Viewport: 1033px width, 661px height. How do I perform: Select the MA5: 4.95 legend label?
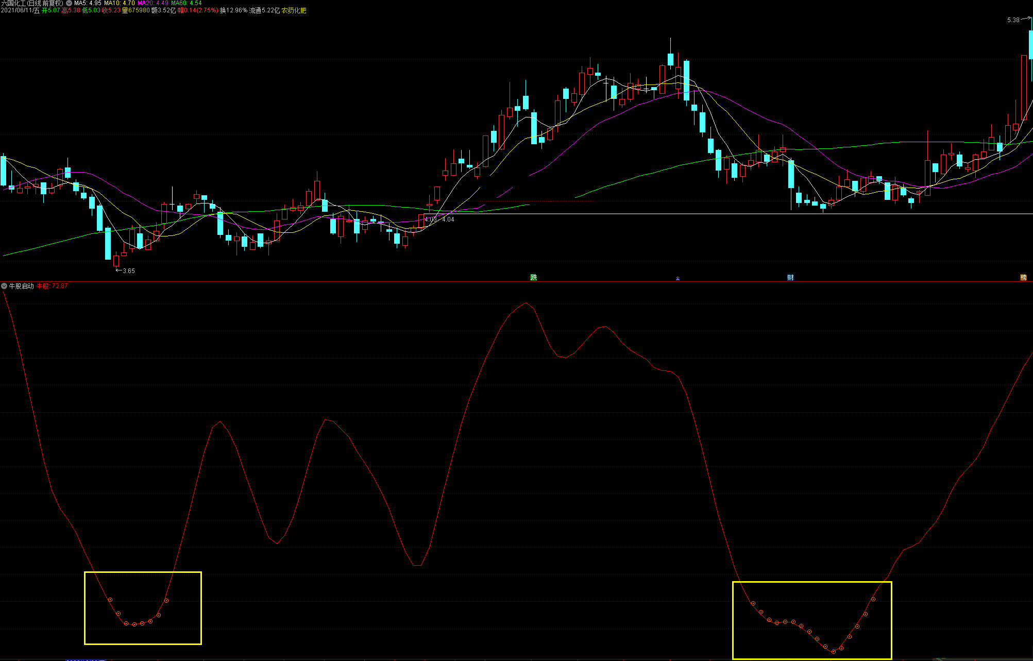pyautogui.click(x=88, y=3)
